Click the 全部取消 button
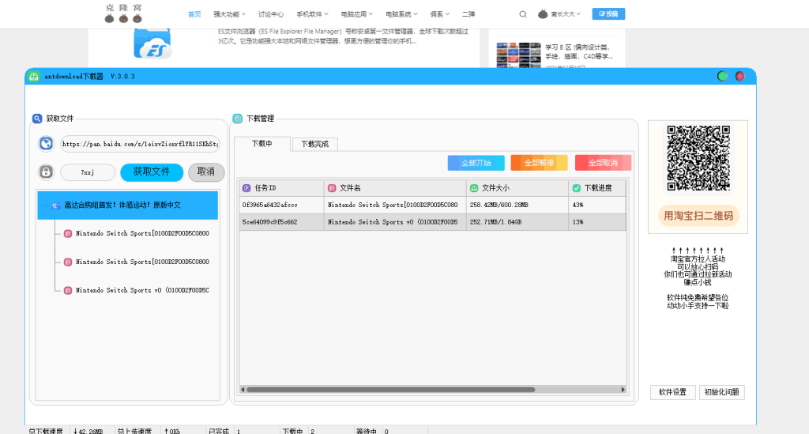 click(603, 163)
